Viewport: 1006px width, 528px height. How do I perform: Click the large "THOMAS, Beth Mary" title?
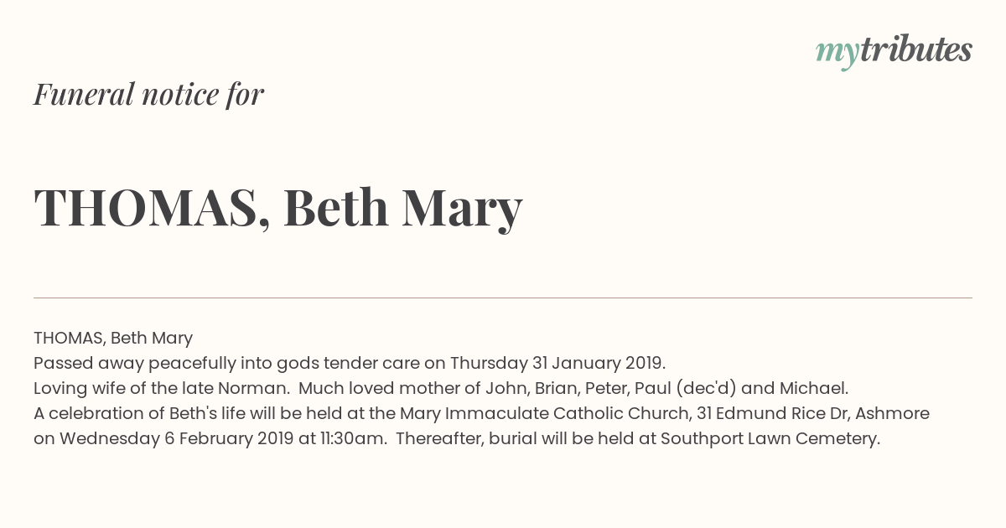(x=277, y=208)
